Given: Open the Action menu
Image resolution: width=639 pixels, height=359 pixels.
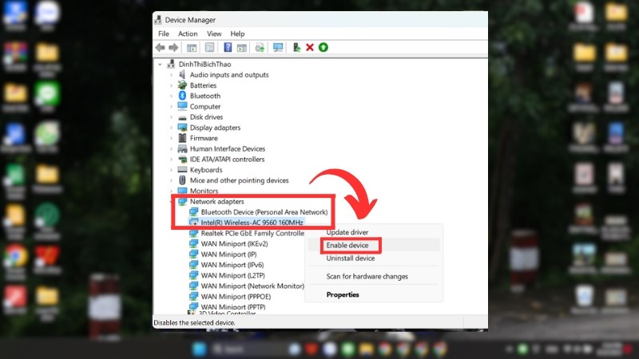Looking at the screenshot, I should point(188,34).
